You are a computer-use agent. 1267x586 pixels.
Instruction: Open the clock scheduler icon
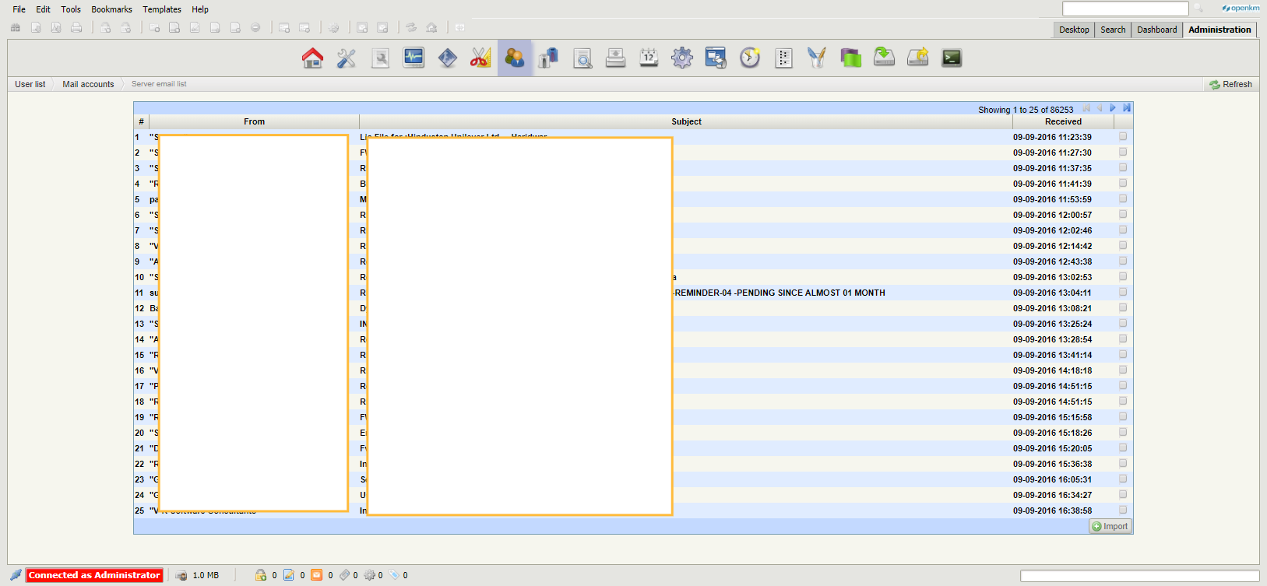[x=750, y=58]
